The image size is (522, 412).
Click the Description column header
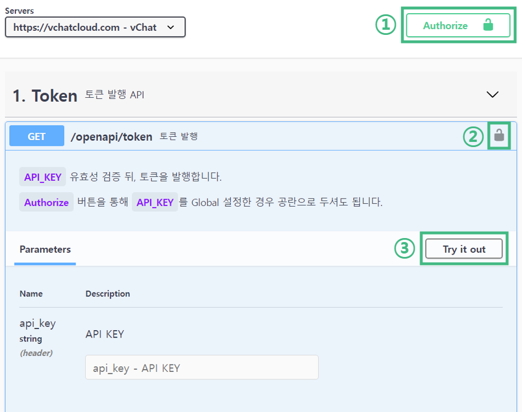(108, 294)
